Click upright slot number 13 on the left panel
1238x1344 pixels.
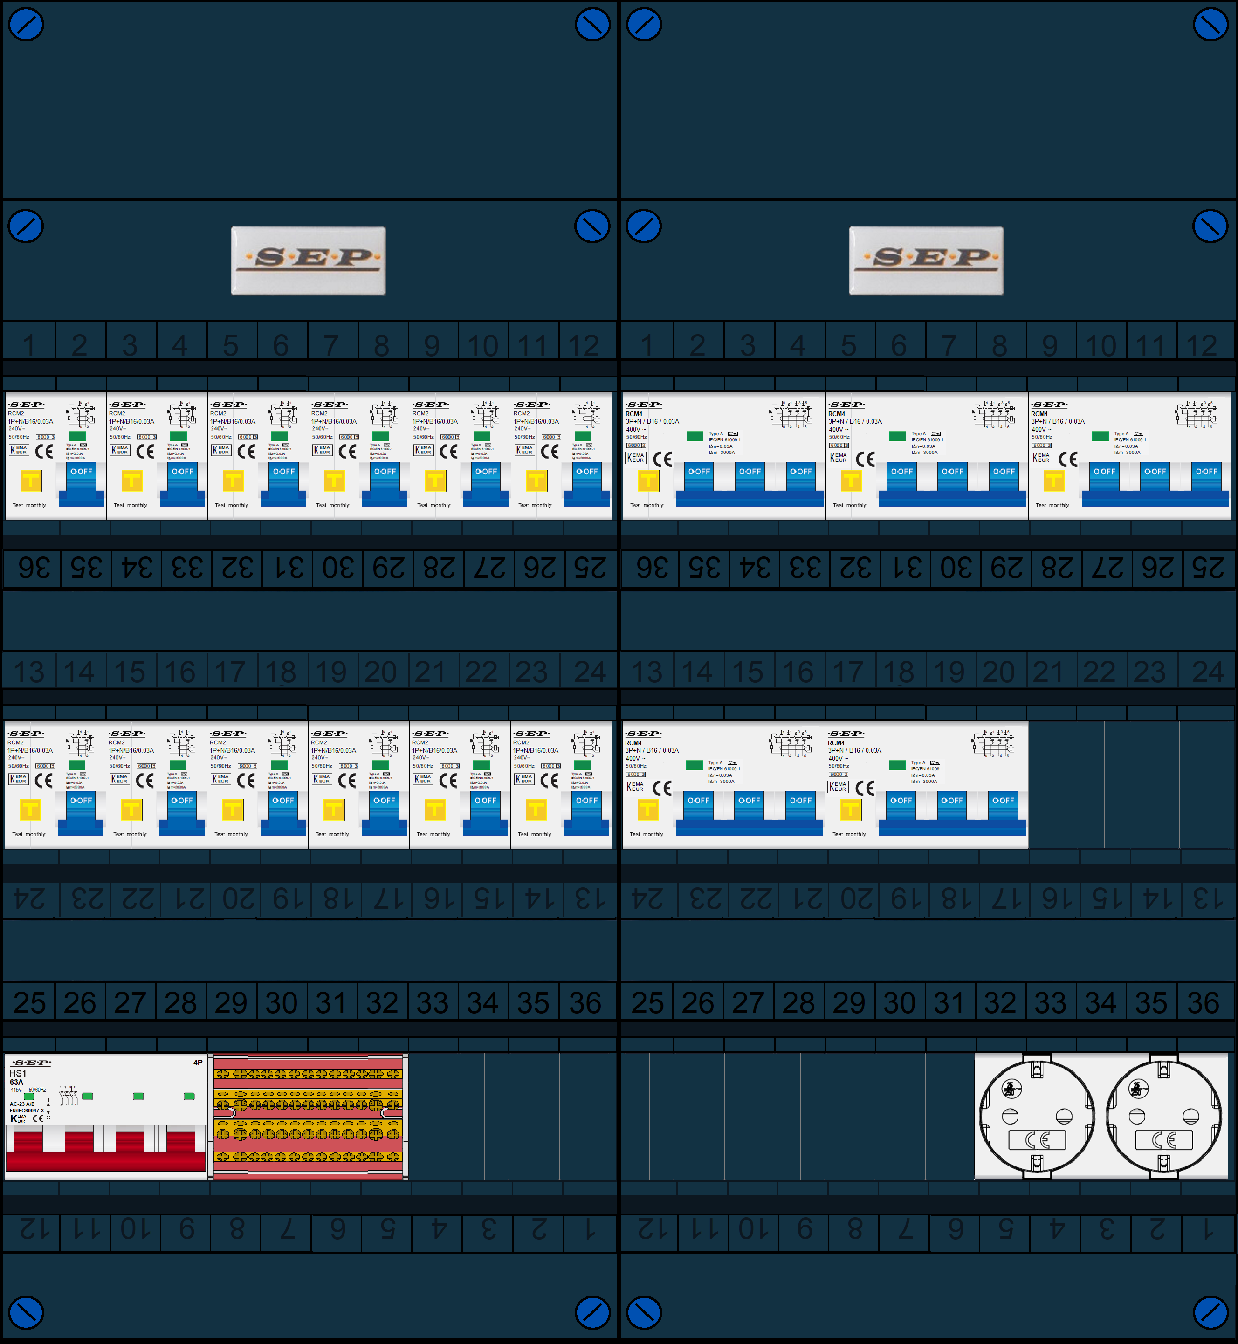pyautogui.click(x=29, y=672)
